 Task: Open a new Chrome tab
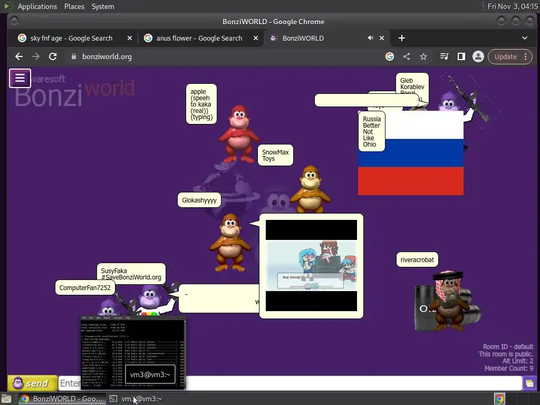click(401, 38)
